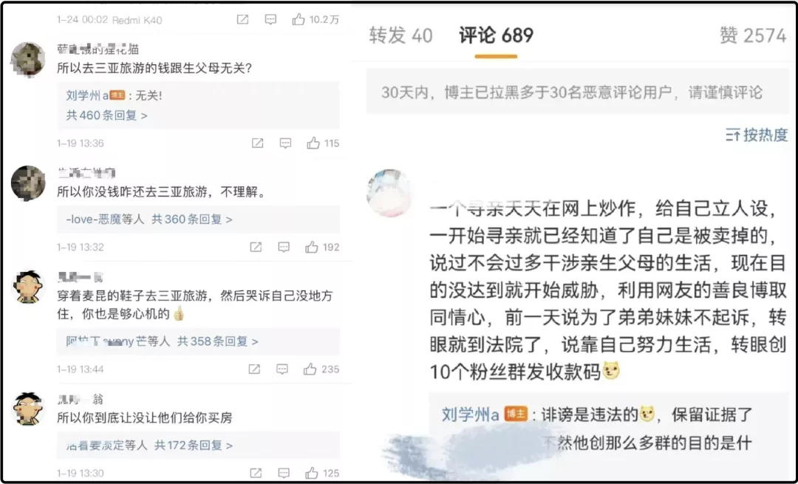
Task: Like the comment with 235 likes
Action: tap(310, 369)
